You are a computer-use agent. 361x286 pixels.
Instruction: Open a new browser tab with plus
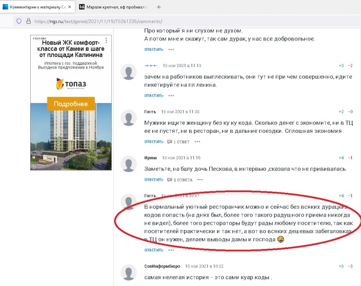pos(159,7)
